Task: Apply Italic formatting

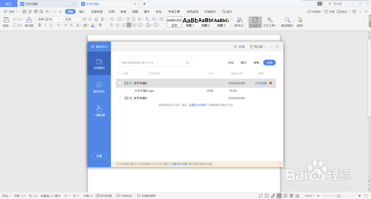Action: pos(45,25)
